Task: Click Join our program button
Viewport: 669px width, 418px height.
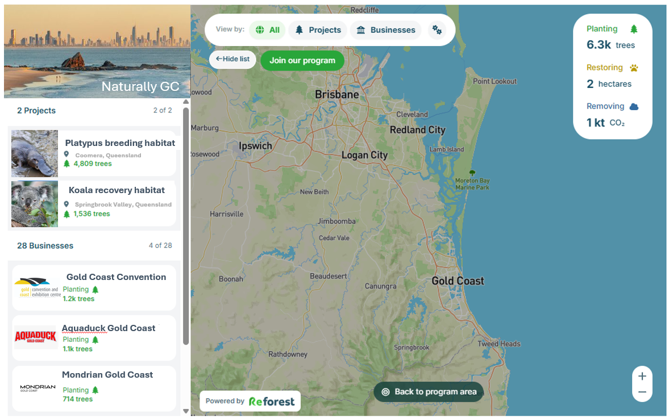Action: 302,61
